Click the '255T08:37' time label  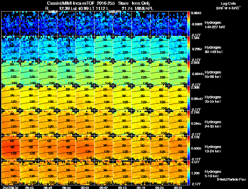[11, 187]
